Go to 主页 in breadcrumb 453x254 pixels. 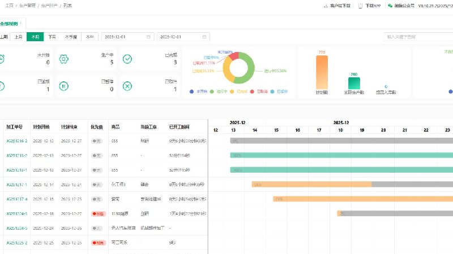tap(9, 6)
